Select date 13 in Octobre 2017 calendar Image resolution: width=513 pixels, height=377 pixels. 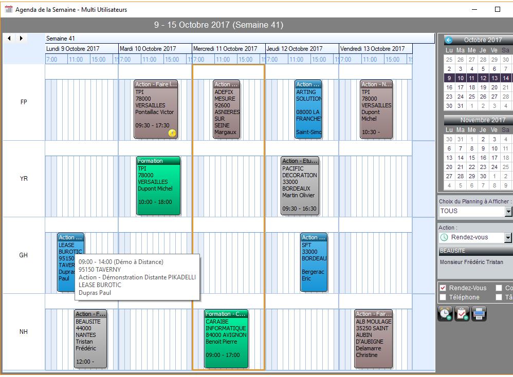coord(494,78)
